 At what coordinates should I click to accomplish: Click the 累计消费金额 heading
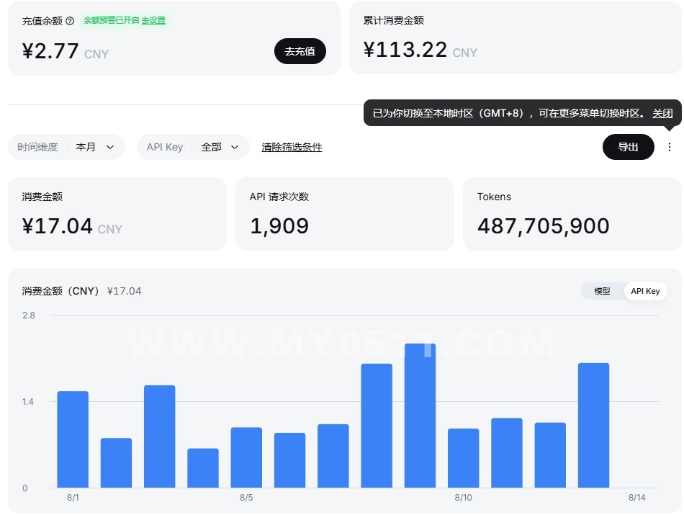click(x=393, y=20)
